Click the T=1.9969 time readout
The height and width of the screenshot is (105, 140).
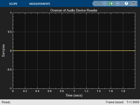(x=133, y=102)
